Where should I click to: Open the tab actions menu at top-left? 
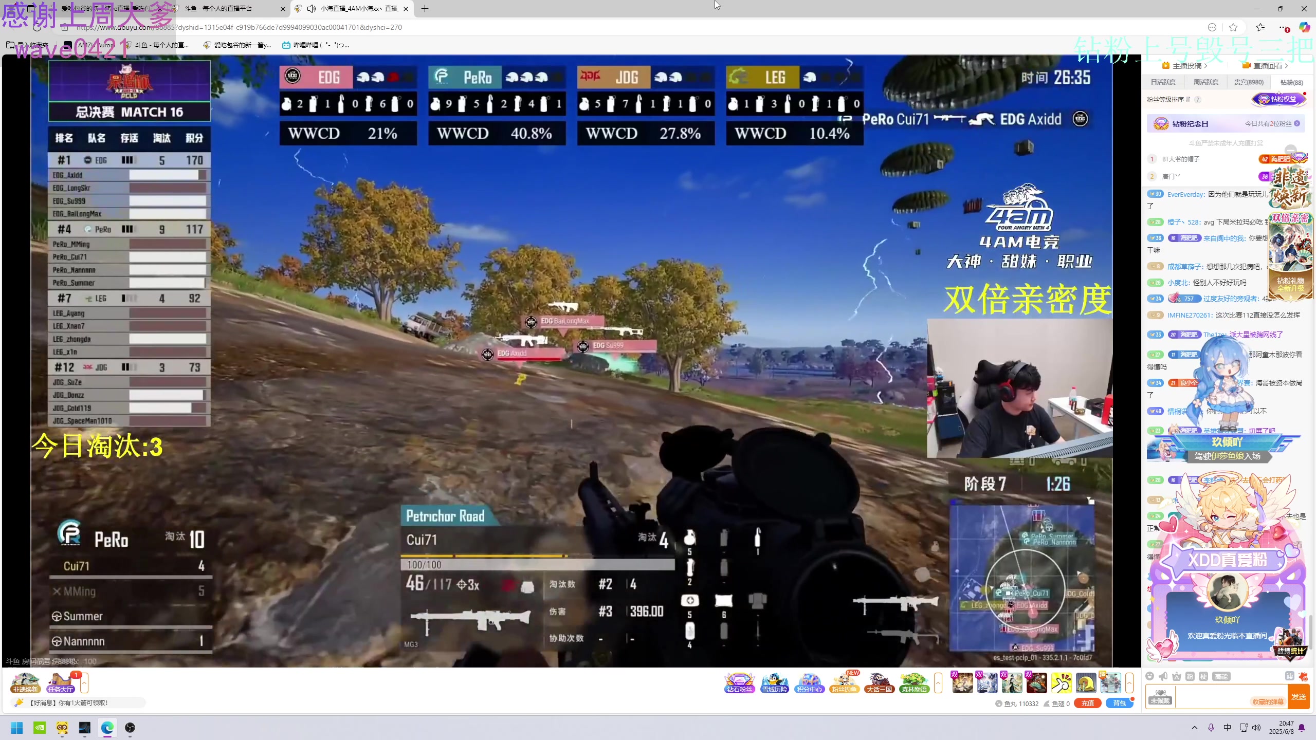[31, 9]
